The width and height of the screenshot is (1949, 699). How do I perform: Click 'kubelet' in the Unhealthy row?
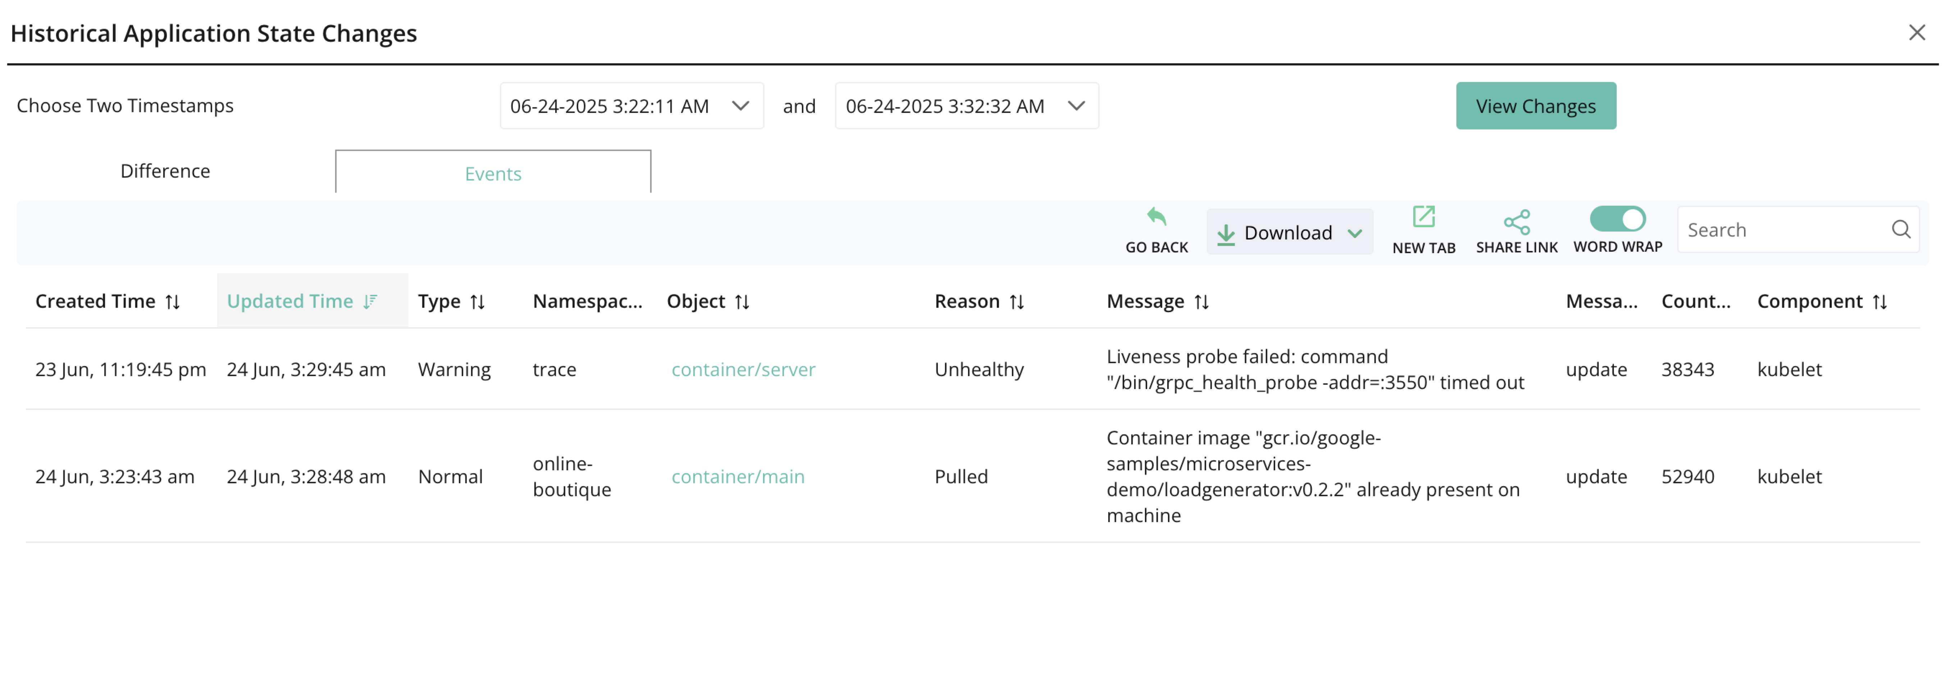[1789, 369]
